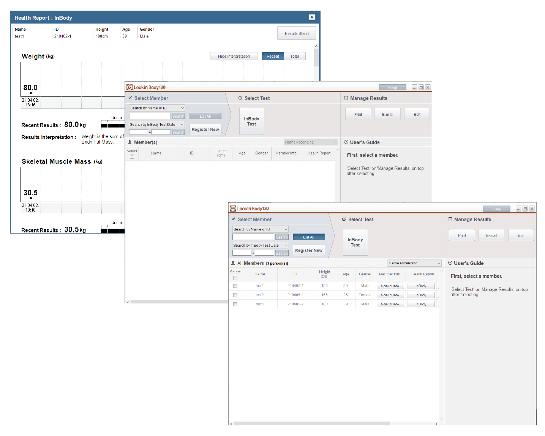Click the Lookin'Body120 logo icon in middle window

click(130, 87)
